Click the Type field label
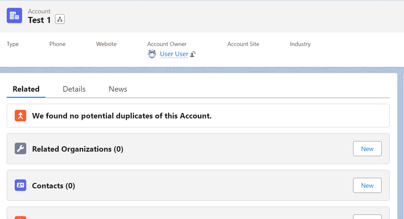Viewport: 404px width, 219px height. [13, 44]
